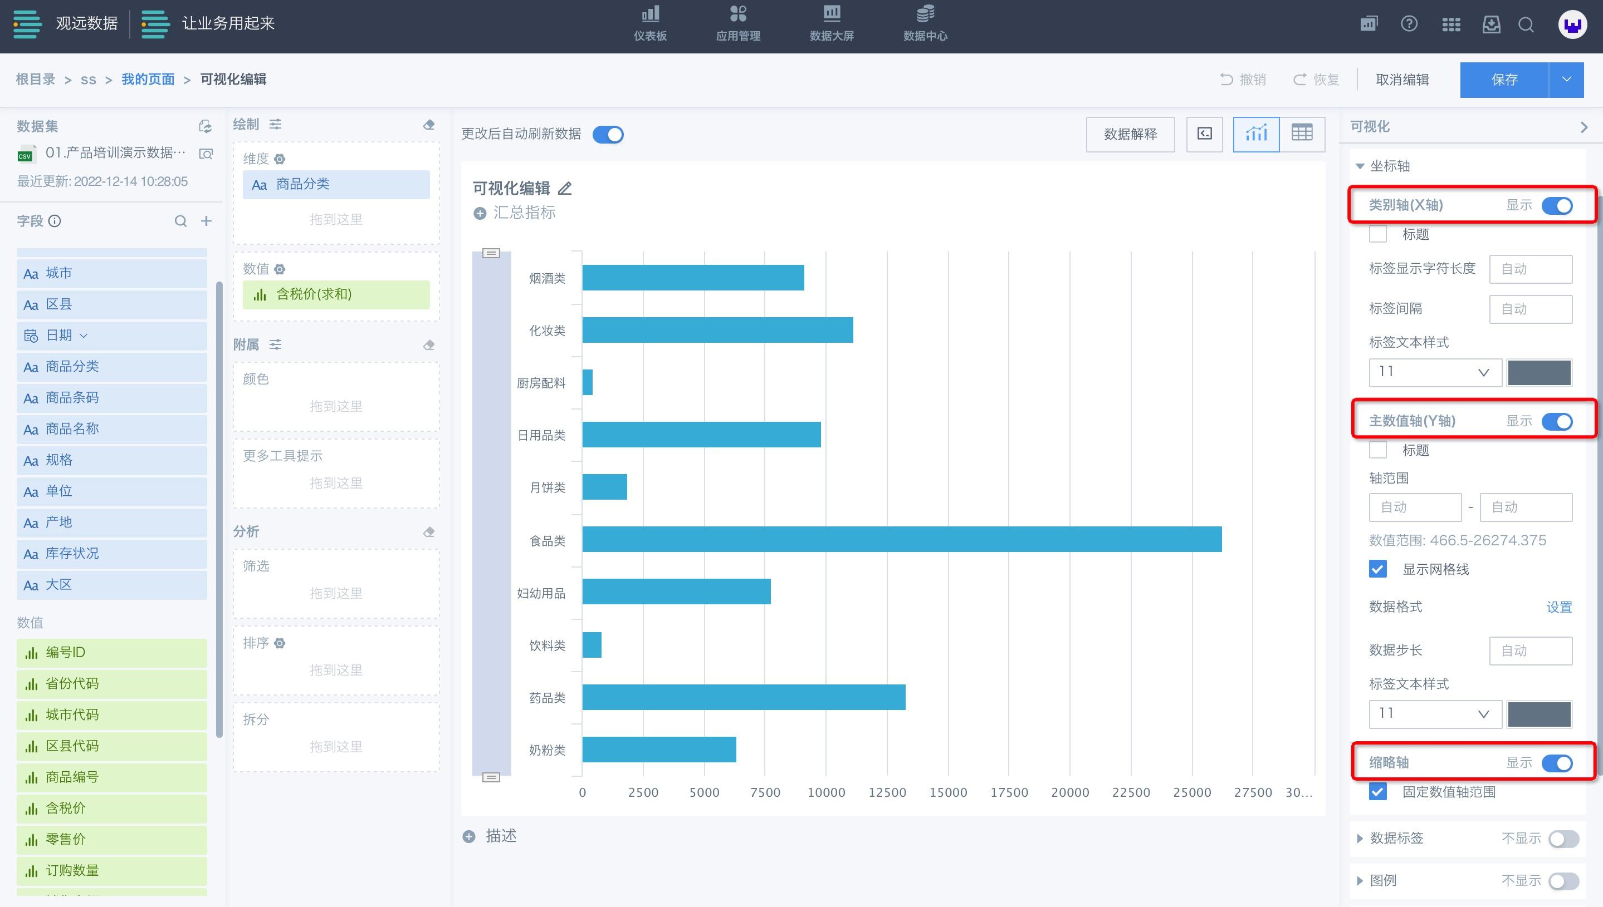Click the 保存 save button
1603x907 pixels.
(x=1504, y=80)
